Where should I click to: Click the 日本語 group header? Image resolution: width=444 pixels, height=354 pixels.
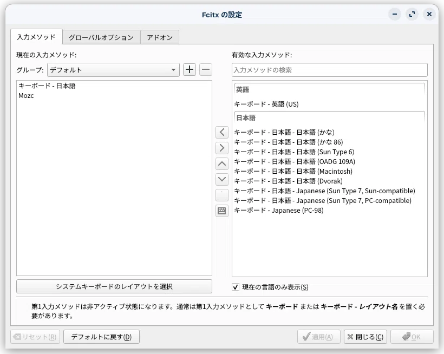330,118
